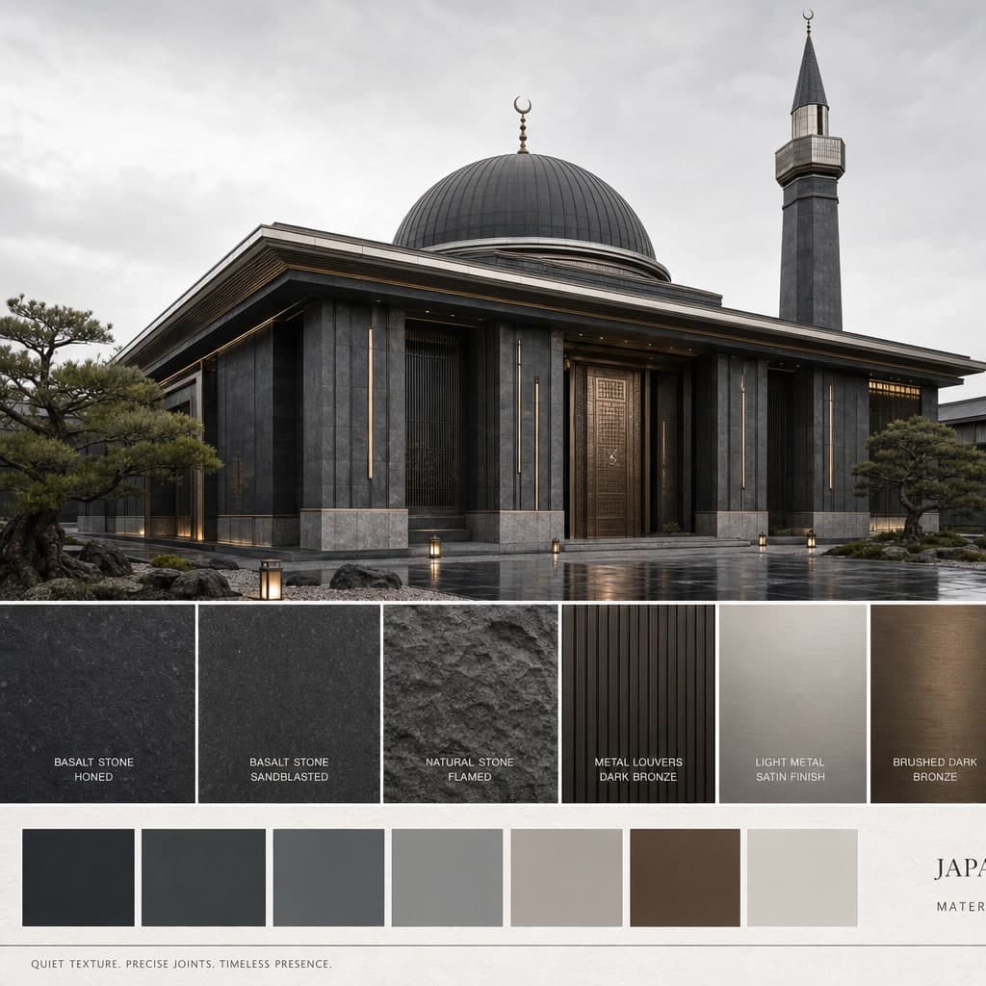
Task: Click the dark mosque dome in the rendering
Action: pyautogui.click(x=524, y=204)
